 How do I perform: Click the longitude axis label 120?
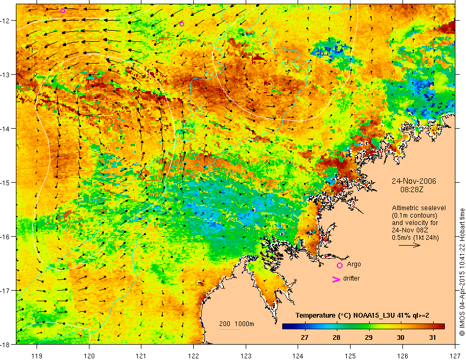click(x=89, y=356)
